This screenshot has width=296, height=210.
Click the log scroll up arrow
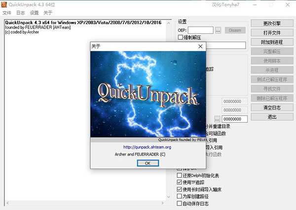click(x=169, y=23)
